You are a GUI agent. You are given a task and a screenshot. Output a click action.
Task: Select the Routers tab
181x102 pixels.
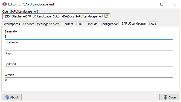68,24
